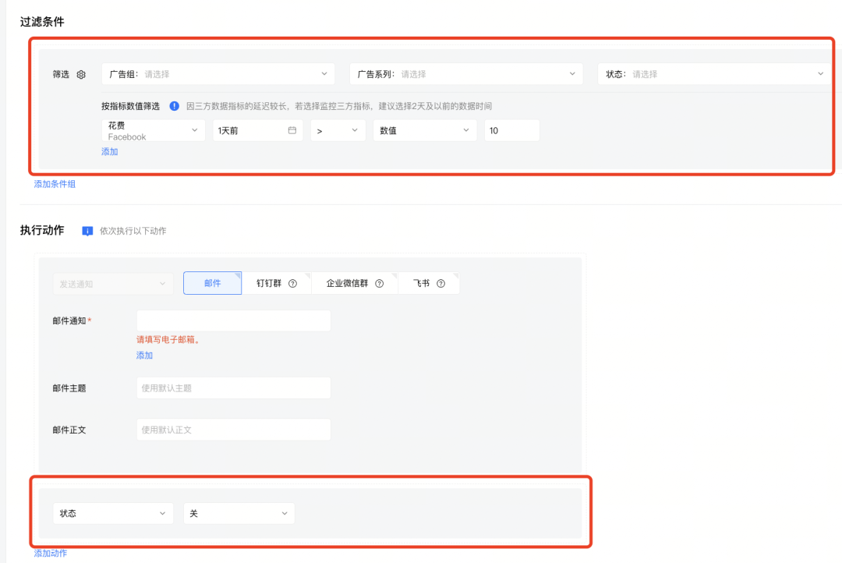Change the 关 action value dropdown
This screenshot has height=563, width=842.
(x=239, y=513)
